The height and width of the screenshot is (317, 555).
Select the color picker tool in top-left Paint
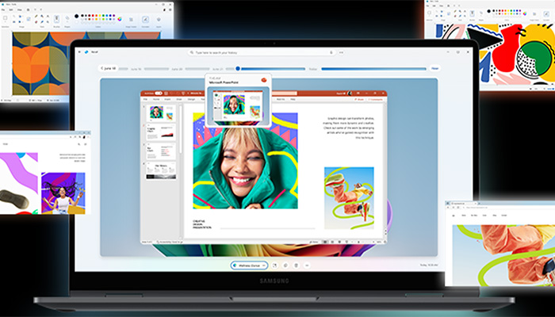coord(42,22)
